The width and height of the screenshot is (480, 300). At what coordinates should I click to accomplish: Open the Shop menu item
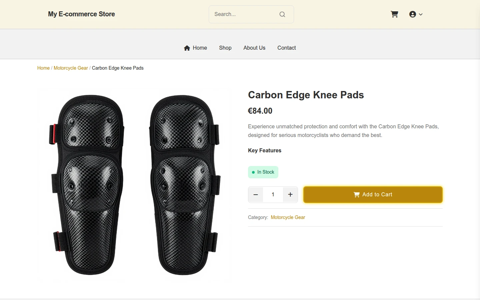(x=225, y=48)
